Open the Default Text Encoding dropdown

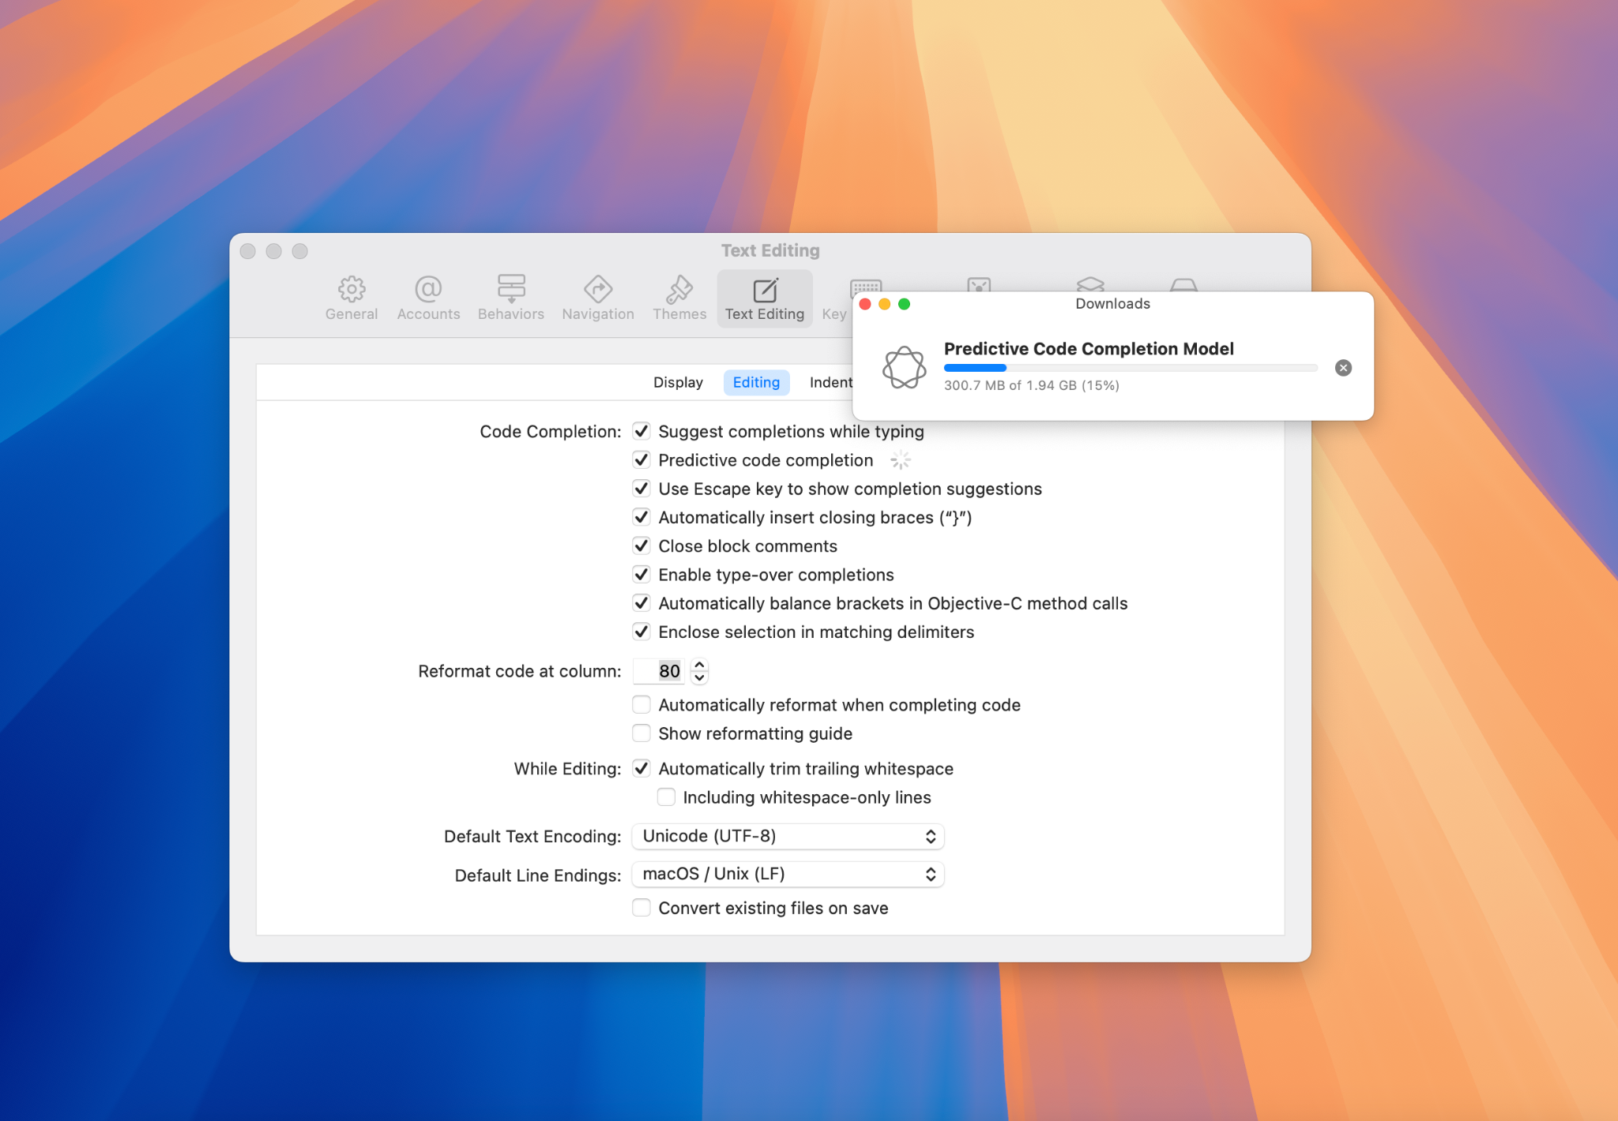point(787,836)
